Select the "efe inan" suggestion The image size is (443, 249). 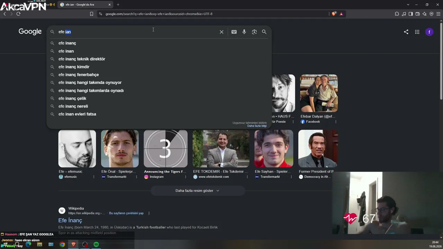click(159, 51)
